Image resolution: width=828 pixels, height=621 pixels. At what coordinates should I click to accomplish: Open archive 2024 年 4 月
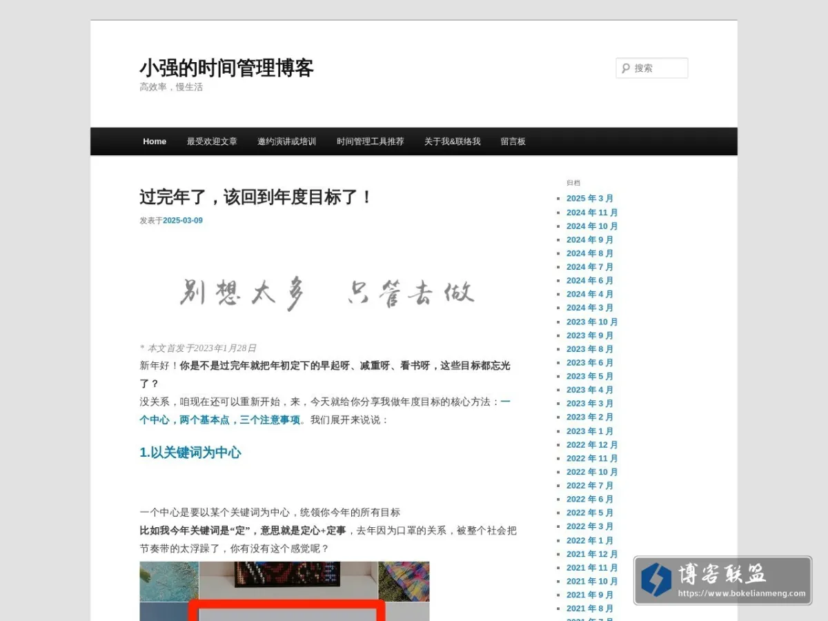click(590, 295)
